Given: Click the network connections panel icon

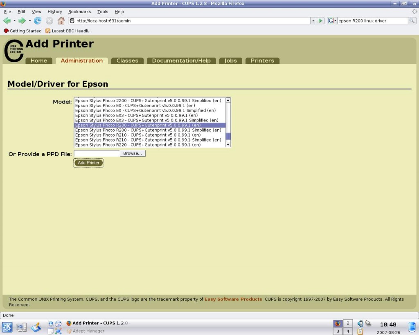Looking at the screenshot, I should click(x=58, y=331).
